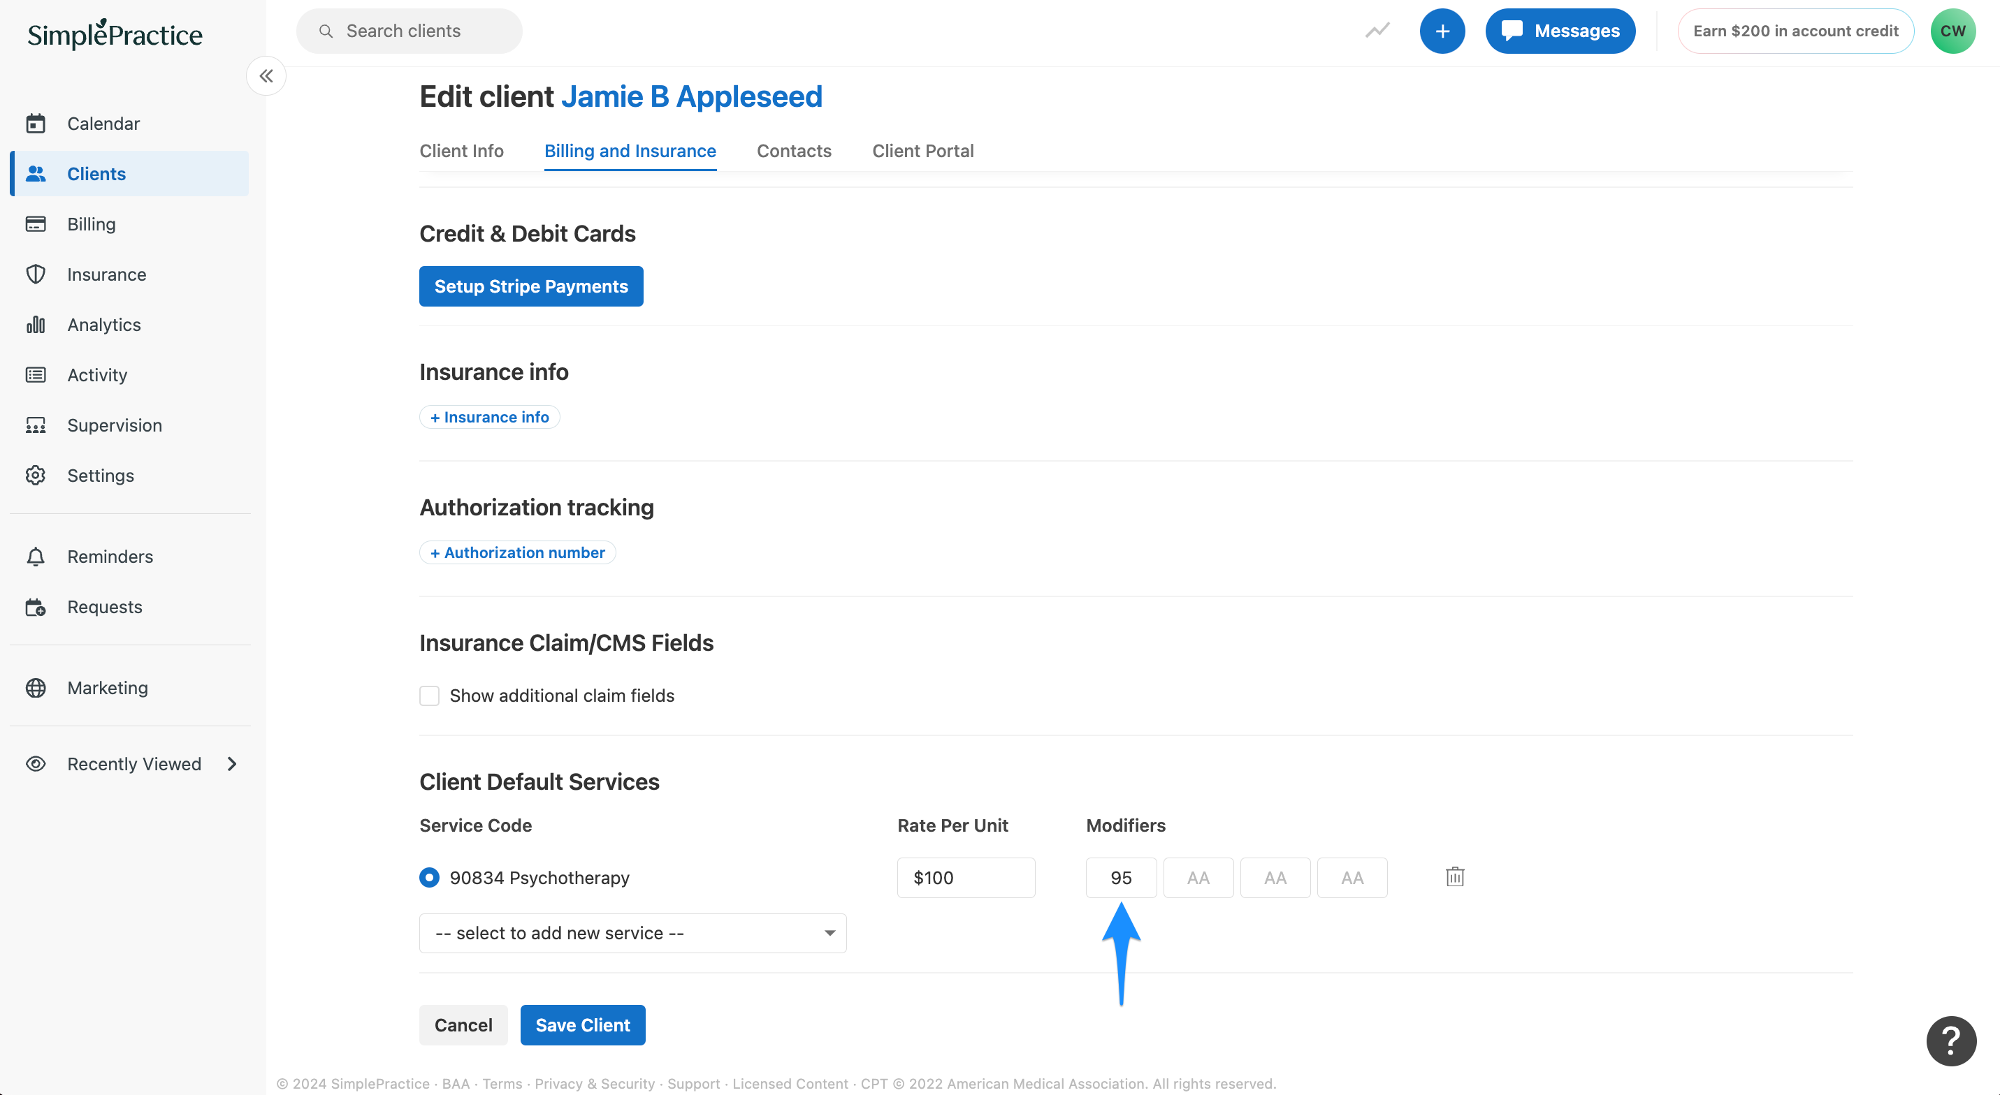The height and width of the screenshot is (1095, 2000).
Task: Click the Cancel button
Action: [x=463, y=1025]
